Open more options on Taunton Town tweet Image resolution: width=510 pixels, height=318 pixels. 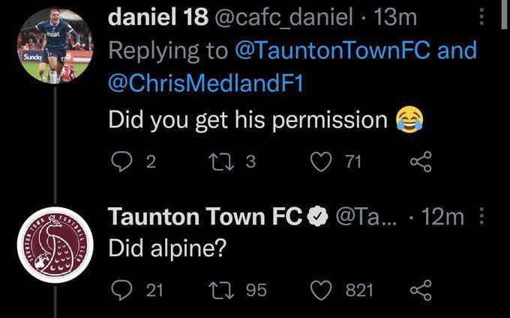coord(481,217)
